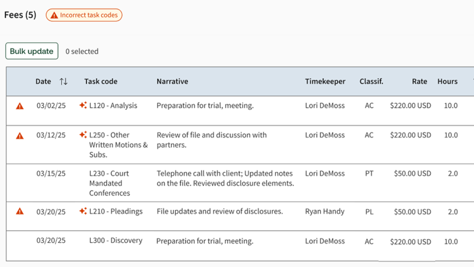Click warning icon on 03/12/25 fee row

tap(20, 136)
